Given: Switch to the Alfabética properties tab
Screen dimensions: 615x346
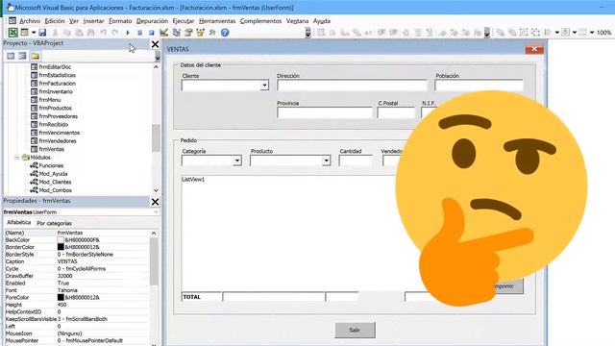Looking at the screenshot, I should [x=19, y=222].
